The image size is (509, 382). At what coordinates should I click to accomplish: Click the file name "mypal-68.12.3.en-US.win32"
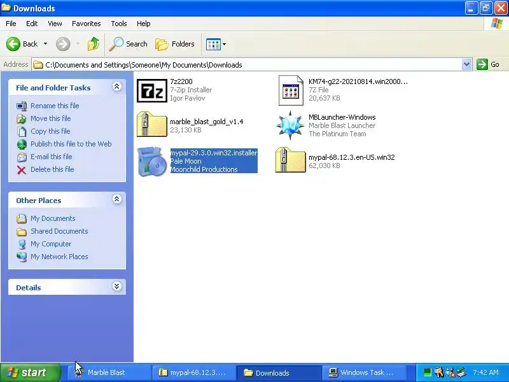point(352,157)
